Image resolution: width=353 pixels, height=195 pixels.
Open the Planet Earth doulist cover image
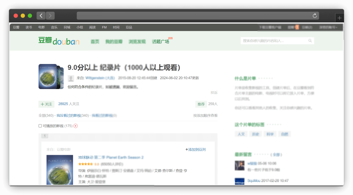pos(51,76)
